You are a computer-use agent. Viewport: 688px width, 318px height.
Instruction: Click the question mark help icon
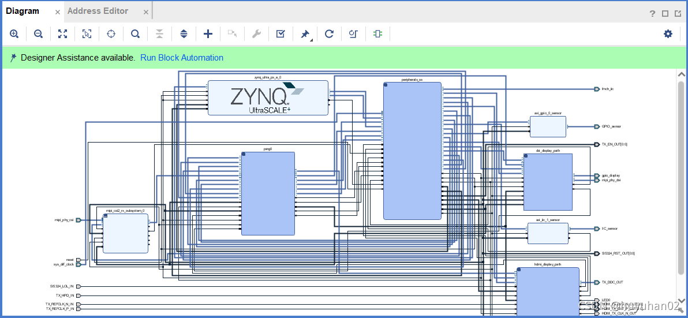[652, 14]
